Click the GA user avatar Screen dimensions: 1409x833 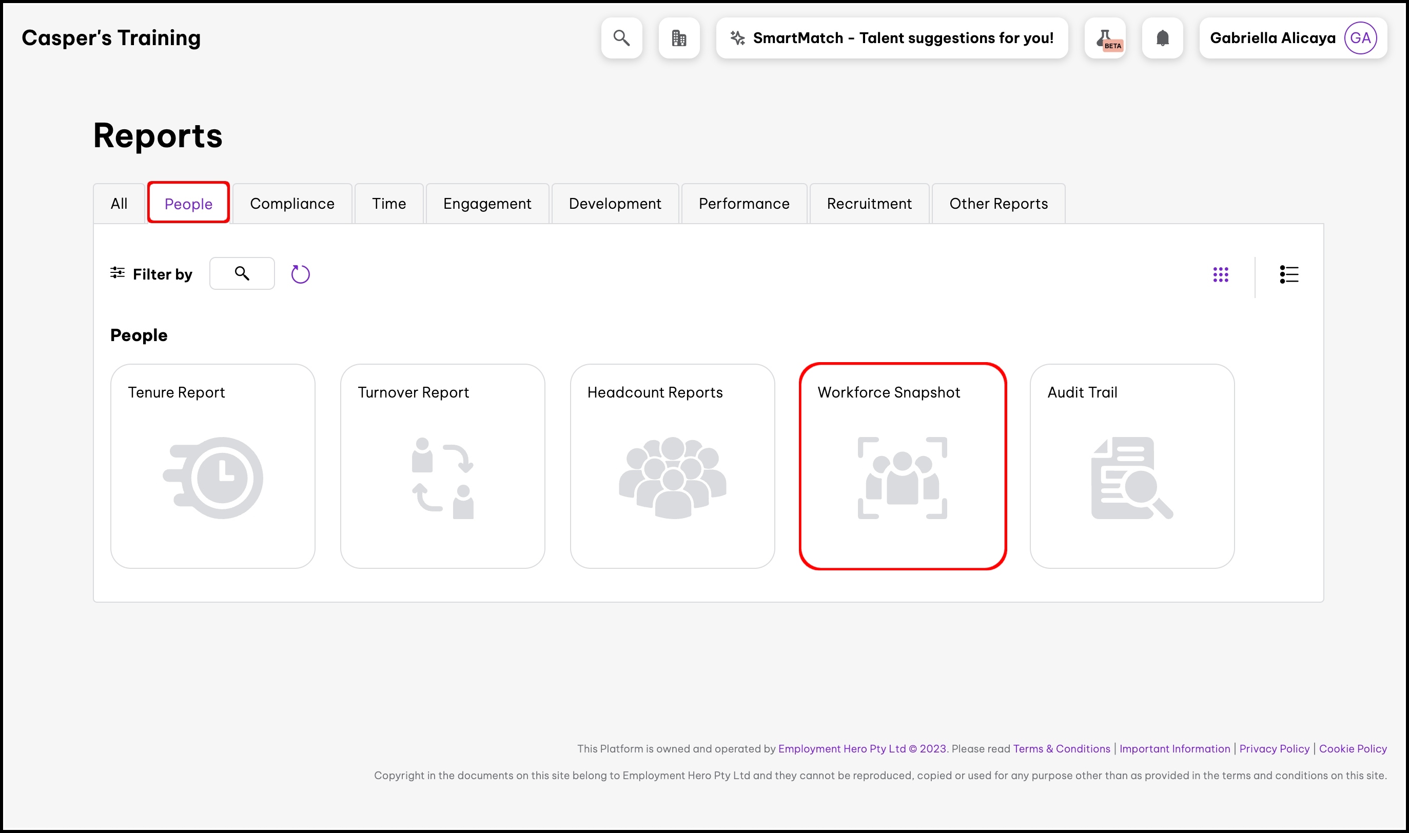coord(1360,37)
